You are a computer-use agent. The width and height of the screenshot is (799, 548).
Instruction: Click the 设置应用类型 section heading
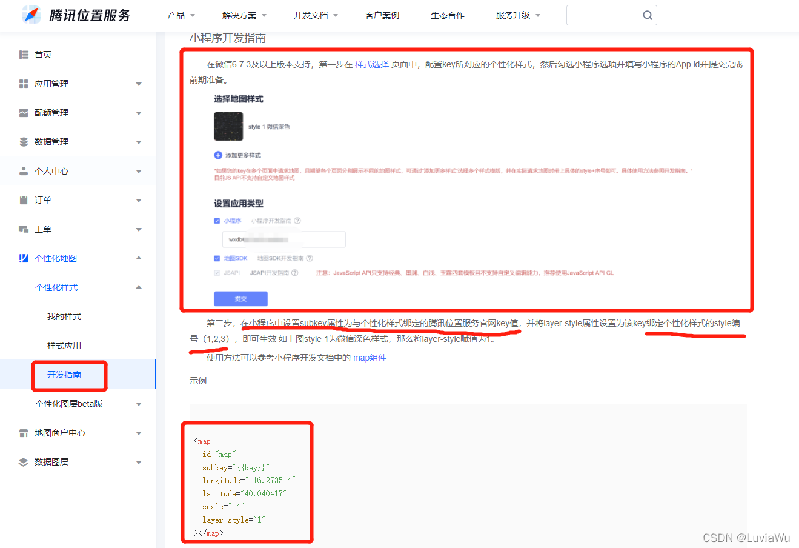pyautogui.click(x=239, y=204)
